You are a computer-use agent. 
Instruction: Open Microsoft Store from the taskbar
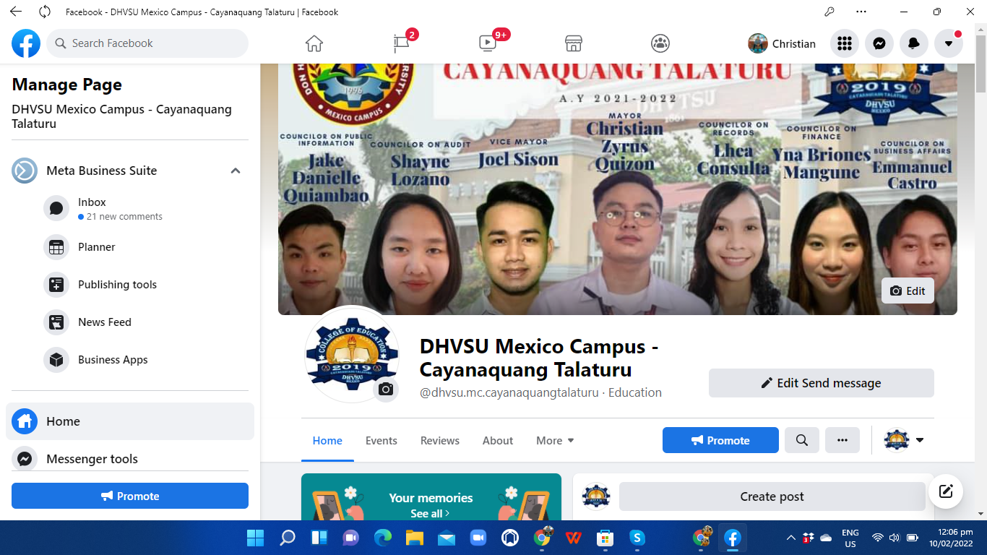pos(605,538)
